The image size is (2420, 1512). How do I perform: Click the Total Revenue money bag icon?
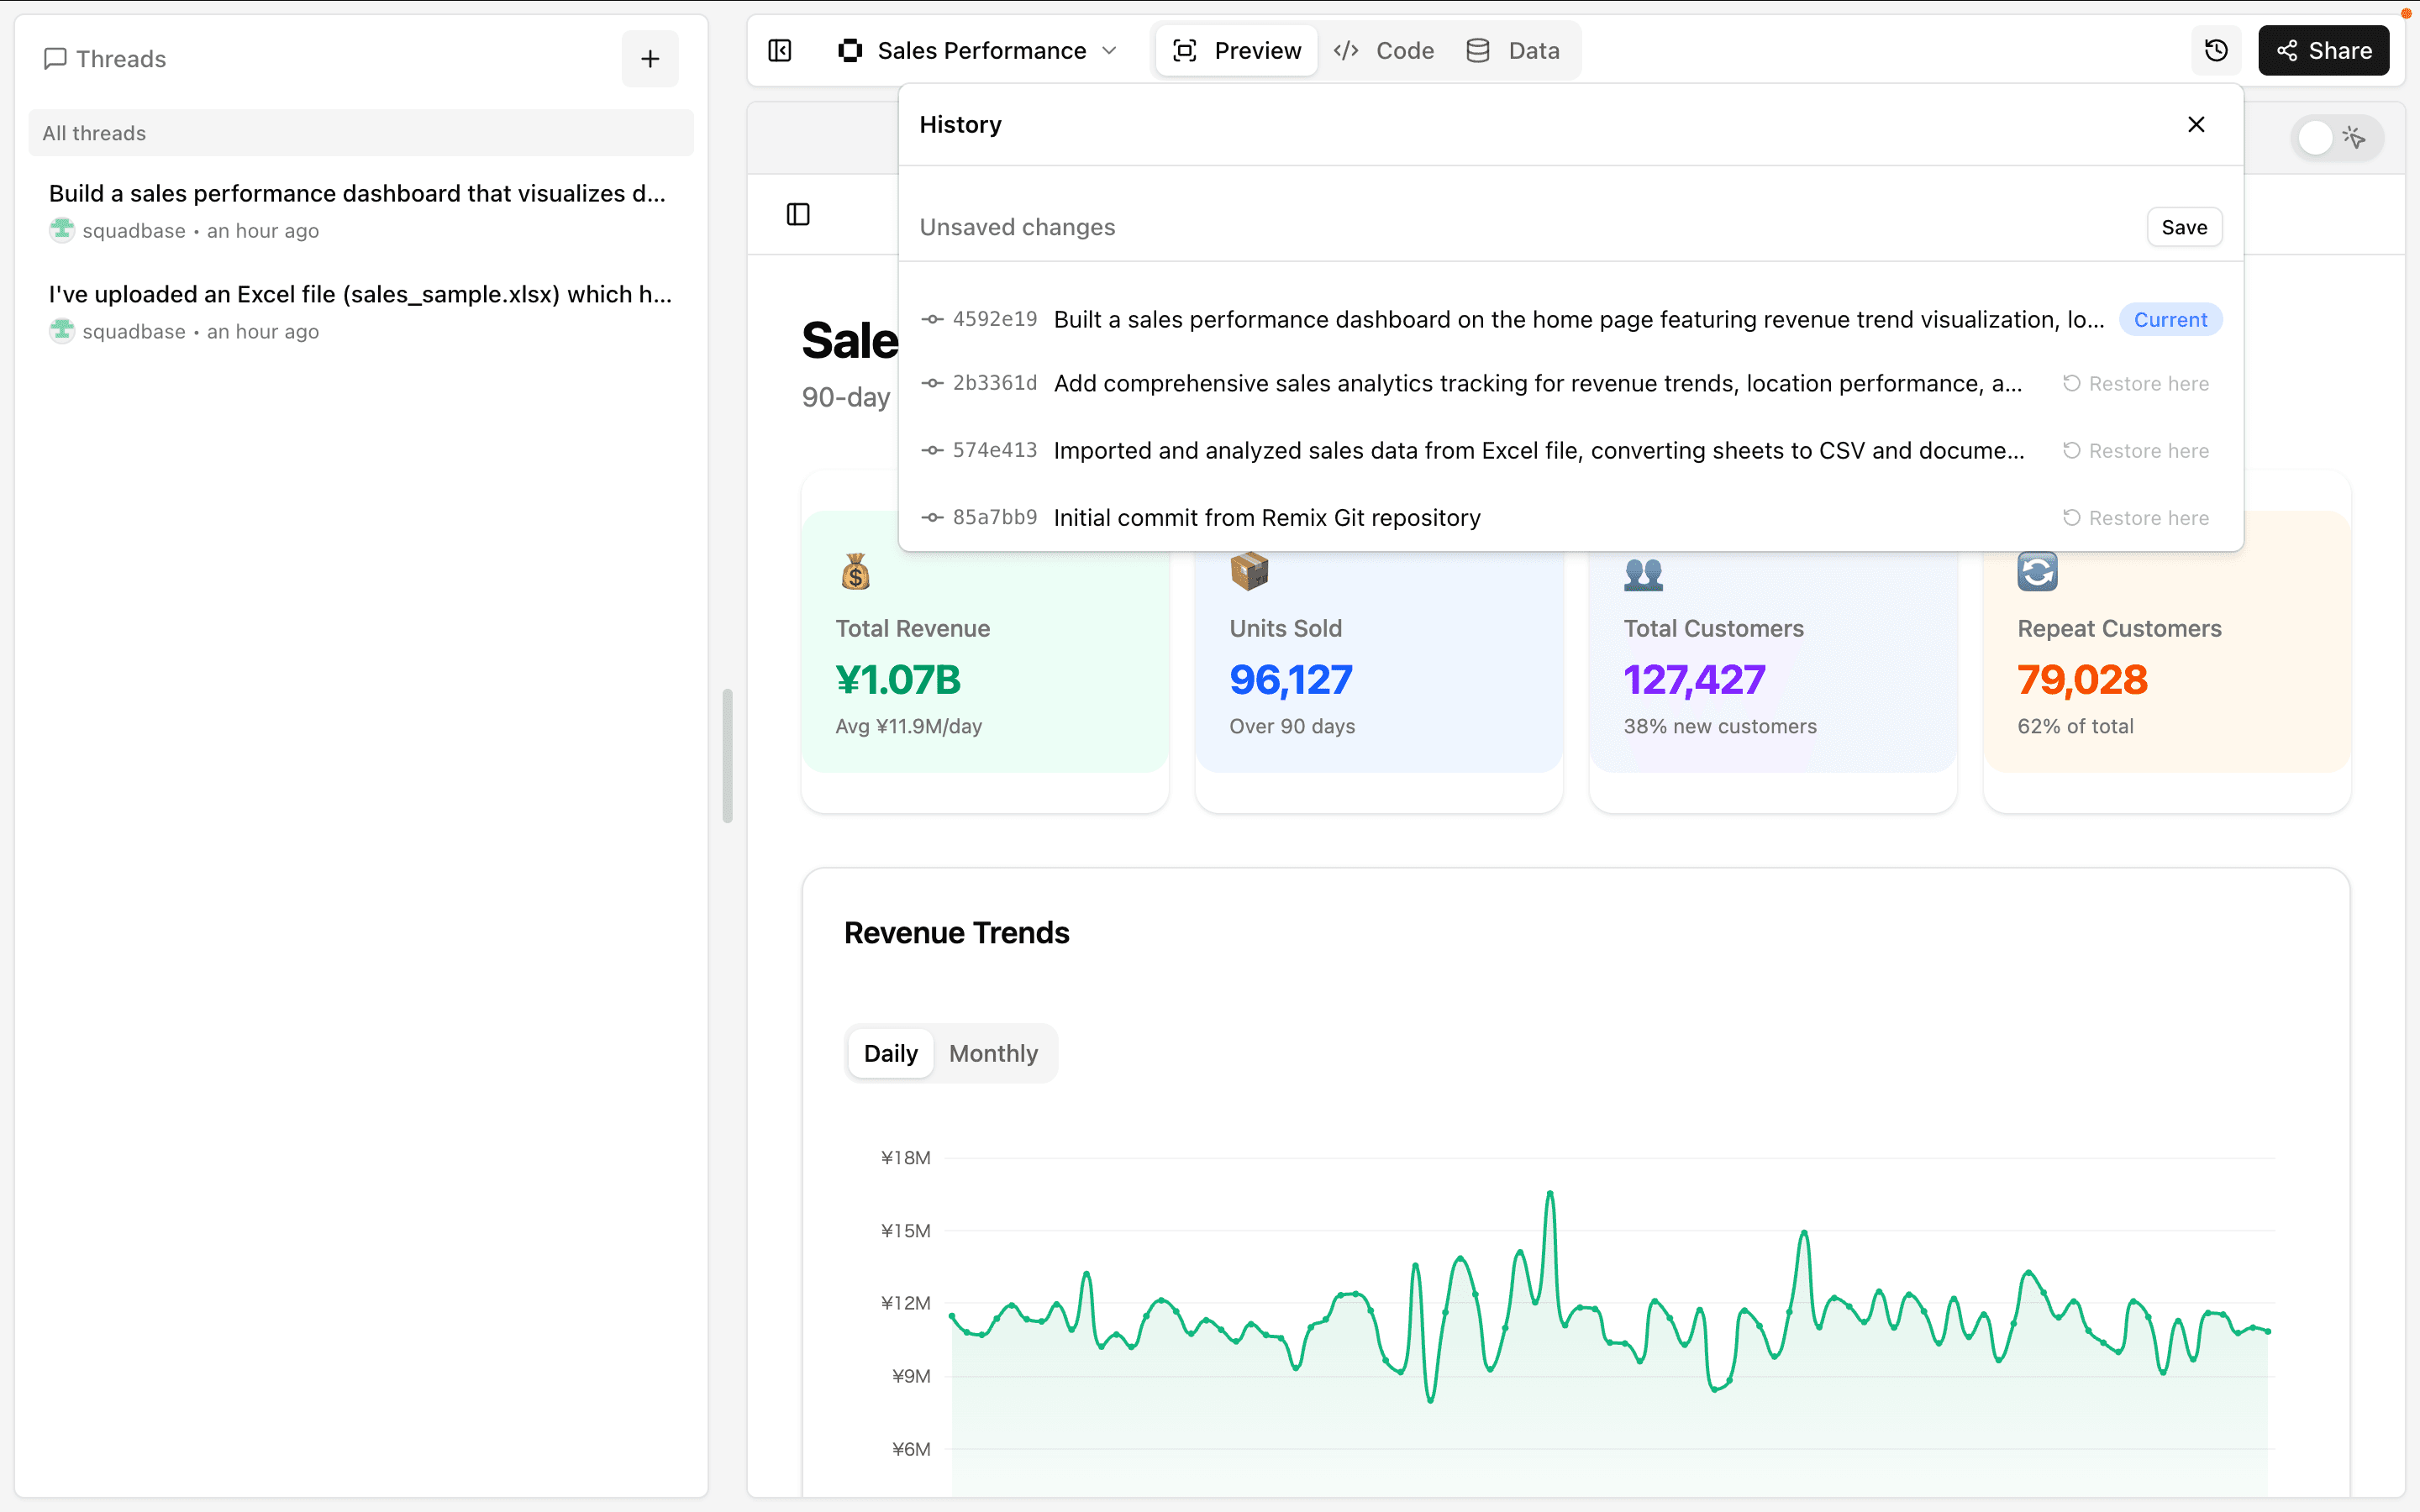pos(855,572)
